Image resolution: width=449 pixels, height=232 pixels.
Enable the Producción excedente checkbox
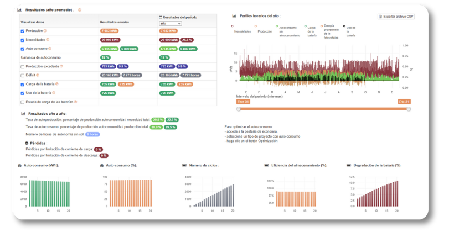click(x=23, y=66)
